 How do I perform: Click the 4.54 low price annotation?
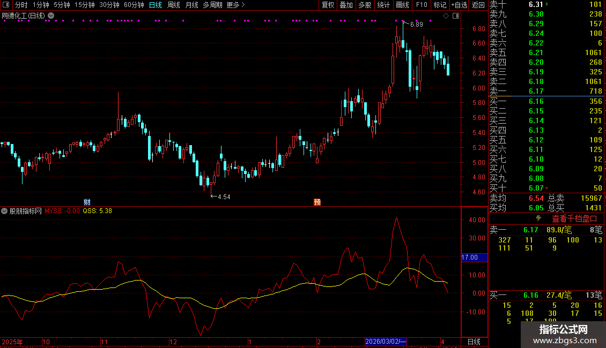tap(224, 197)
